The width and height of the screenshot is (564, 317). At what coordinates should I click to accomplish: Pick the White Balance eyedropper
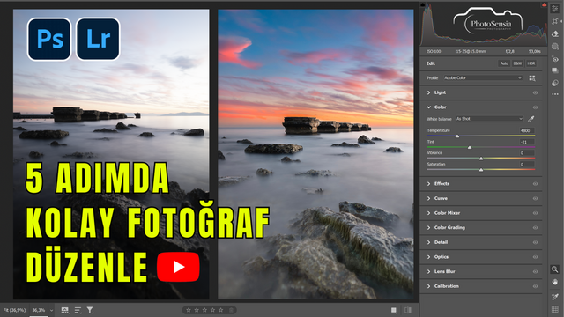point(531,119)
